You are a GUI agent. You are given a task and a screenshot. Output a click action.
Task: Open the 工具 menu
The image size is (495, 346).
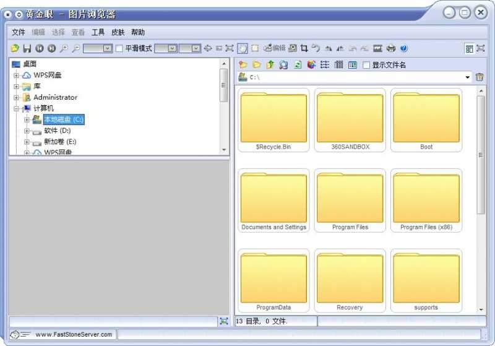(98, 32)
